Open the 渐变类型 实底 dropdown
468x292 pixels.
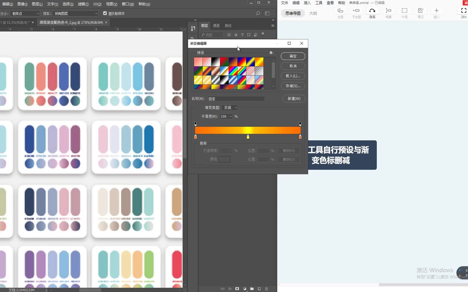(x=230, y=108)
